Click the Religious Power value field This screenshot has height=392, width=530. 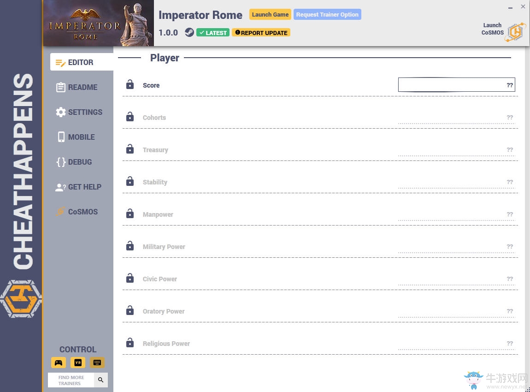pos(457,343)
